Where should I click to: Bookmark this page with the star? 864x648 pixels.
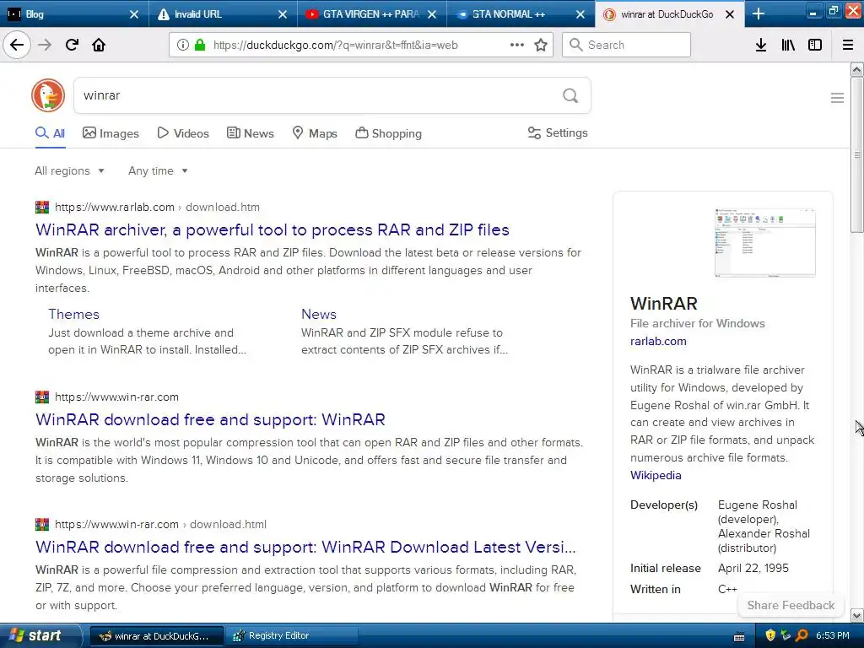[541, 45]
